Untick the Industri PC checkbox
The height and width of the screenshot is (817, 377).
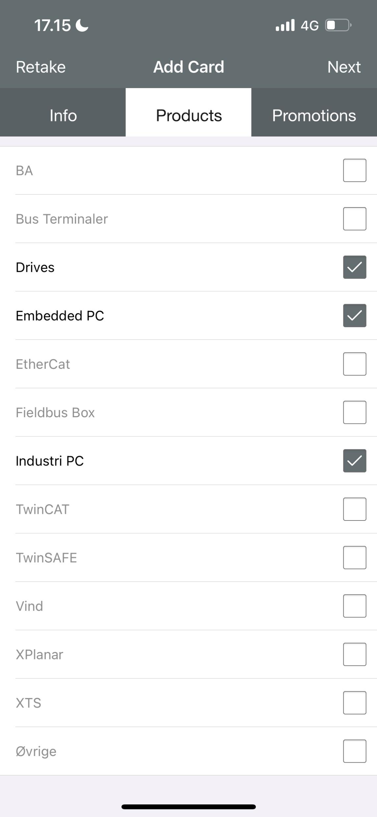coord(354,461)
